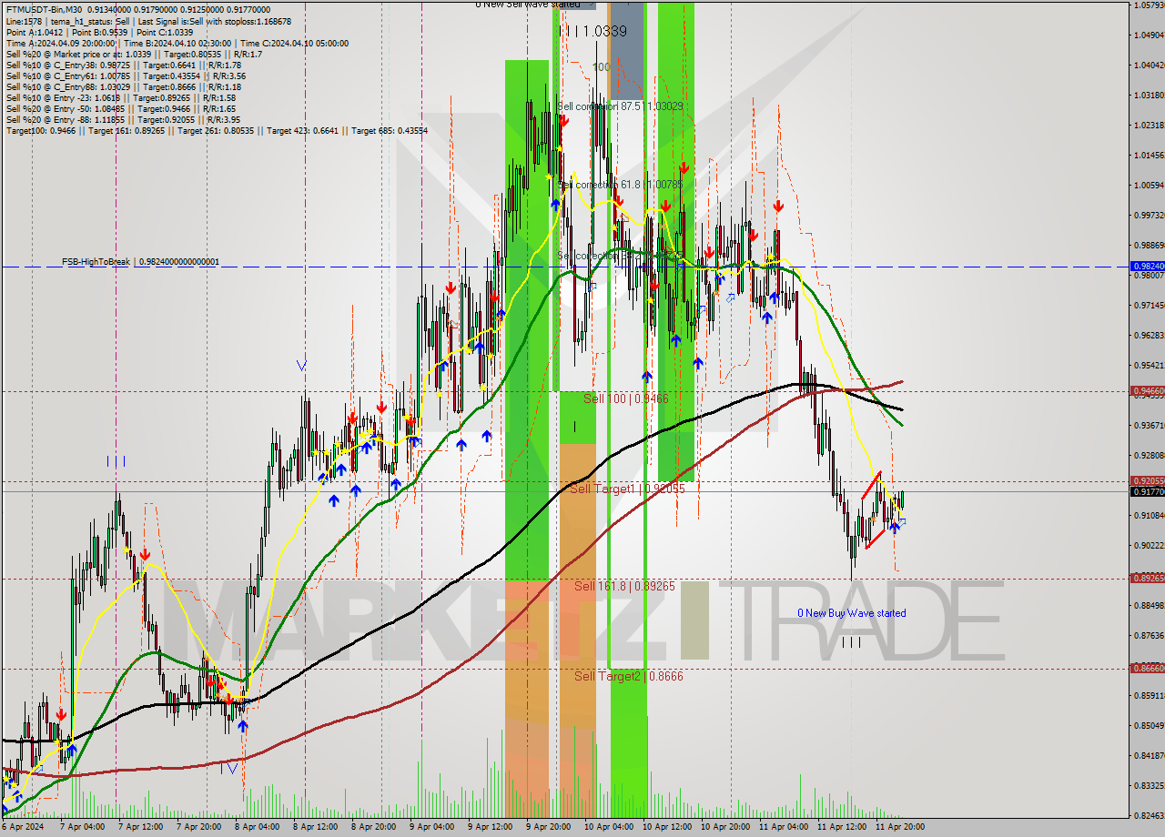This screenshot has width=1165, height=837.
Task: Click the 8 Apr 12:00 time label
Action: click(x=316, y=827)
